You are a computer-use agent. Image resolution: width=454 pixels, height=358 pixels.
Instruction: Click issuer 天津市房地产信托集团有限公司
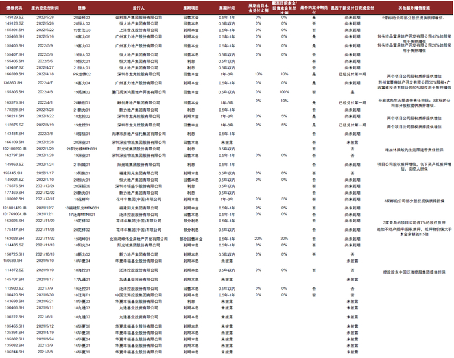coord(139,134)
